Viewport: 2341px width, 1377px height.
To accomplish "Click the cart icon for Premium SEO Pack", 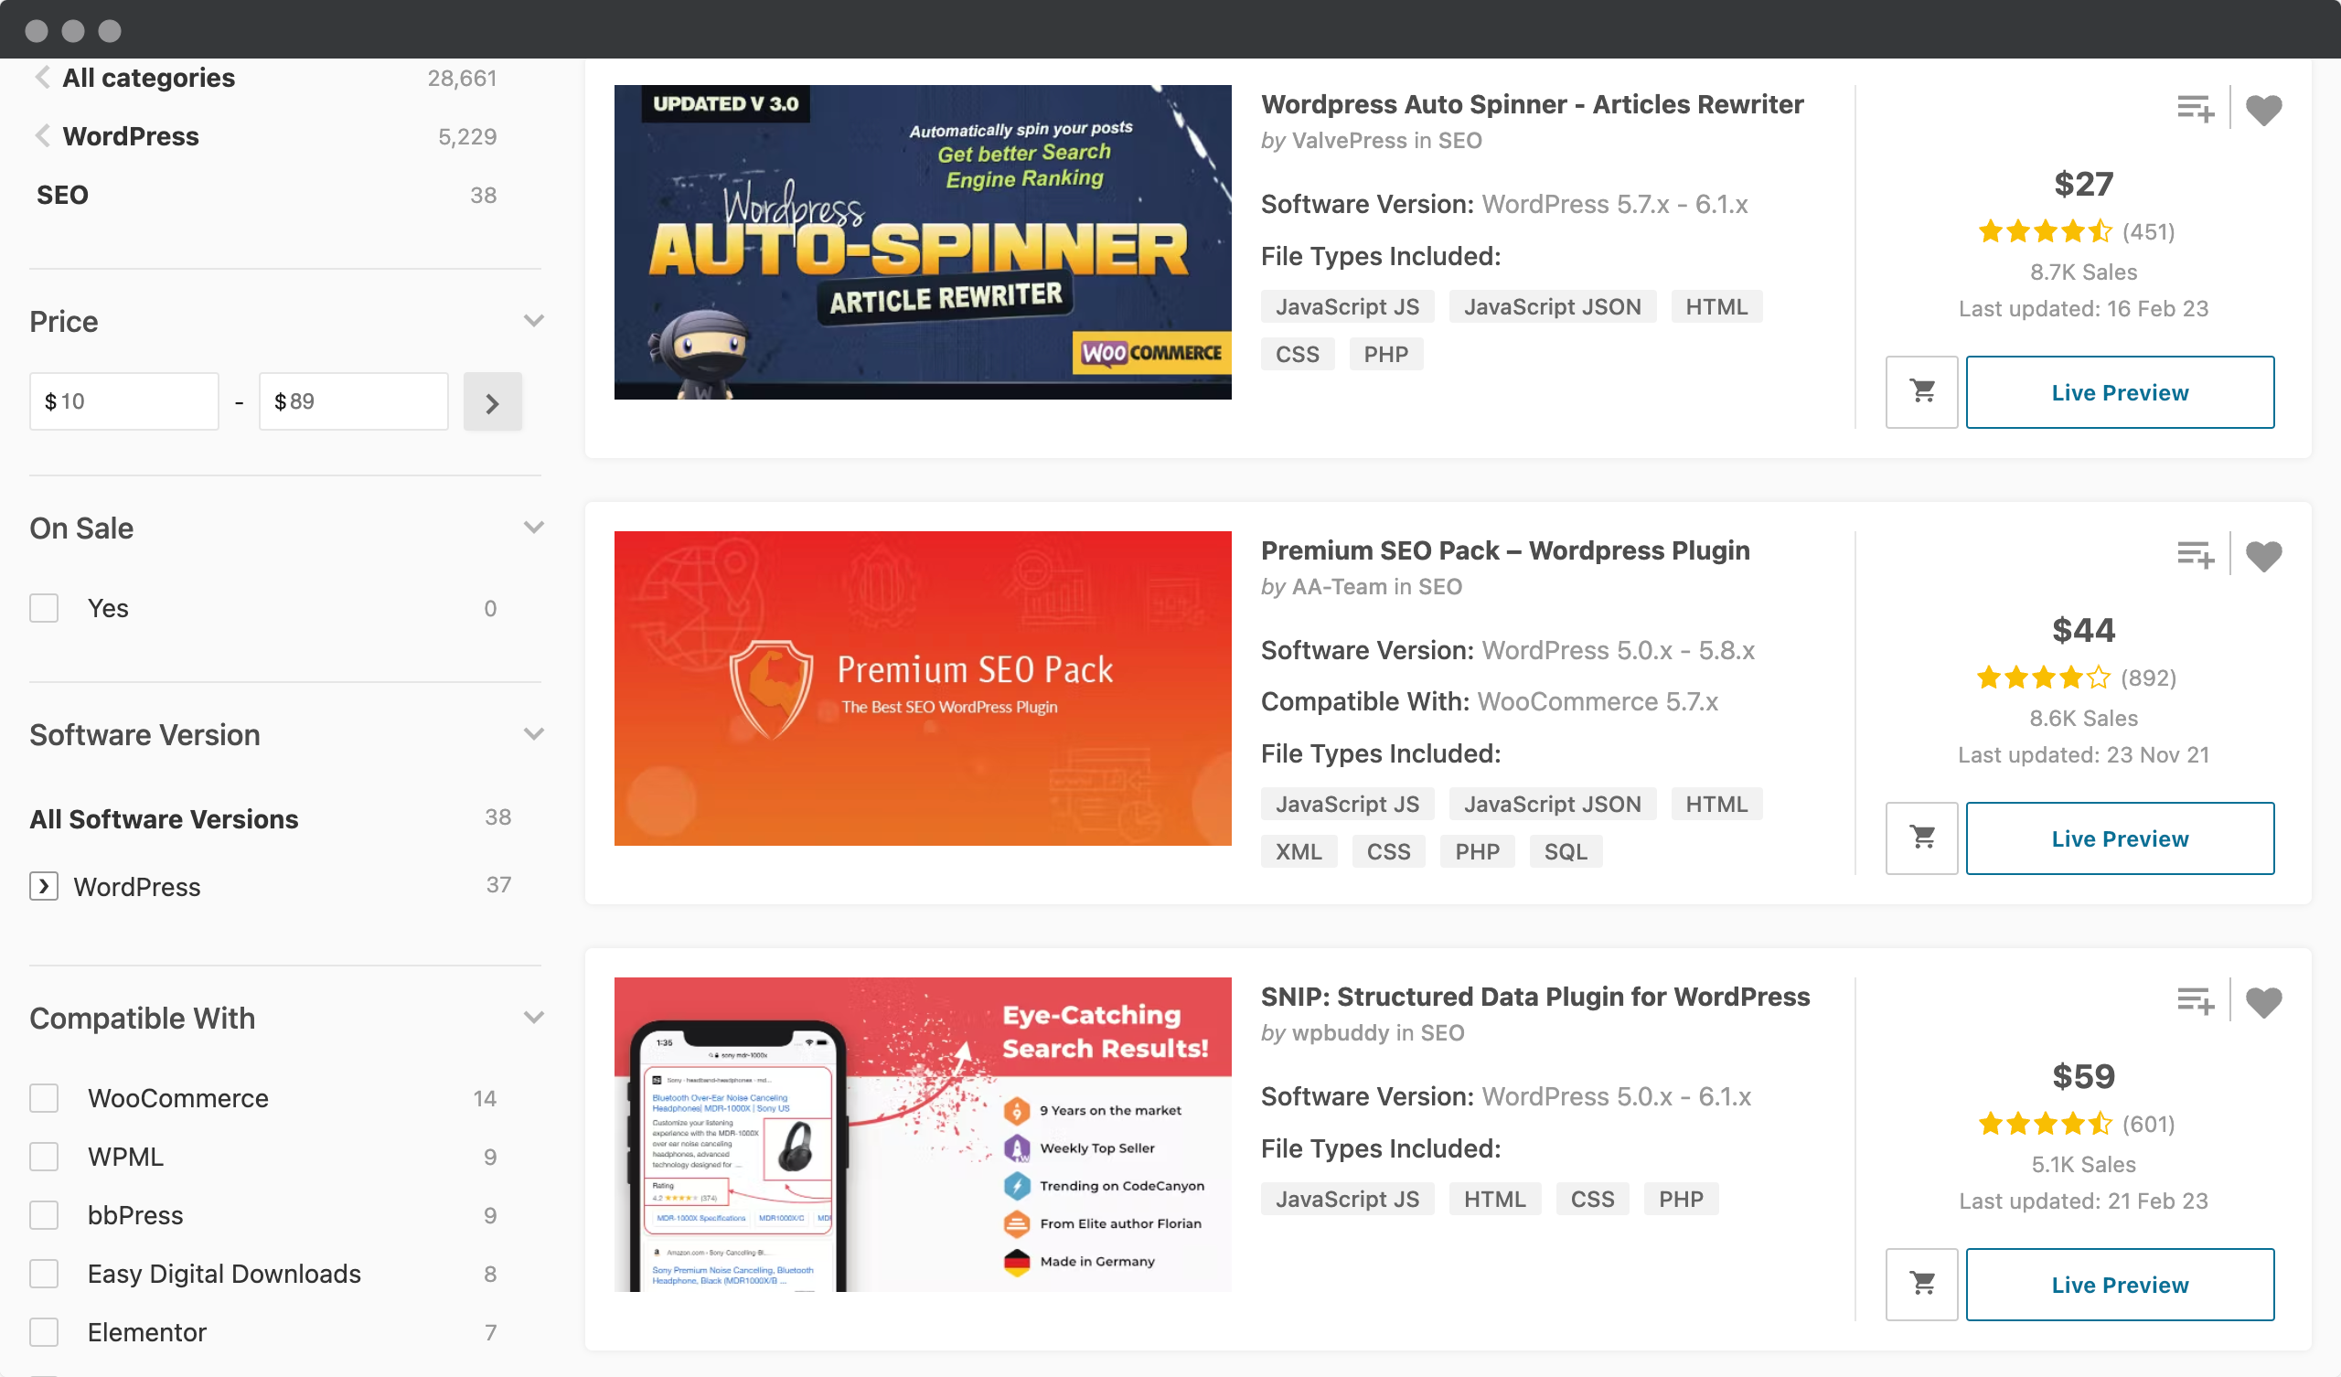I will click(x=1921, y=838).
